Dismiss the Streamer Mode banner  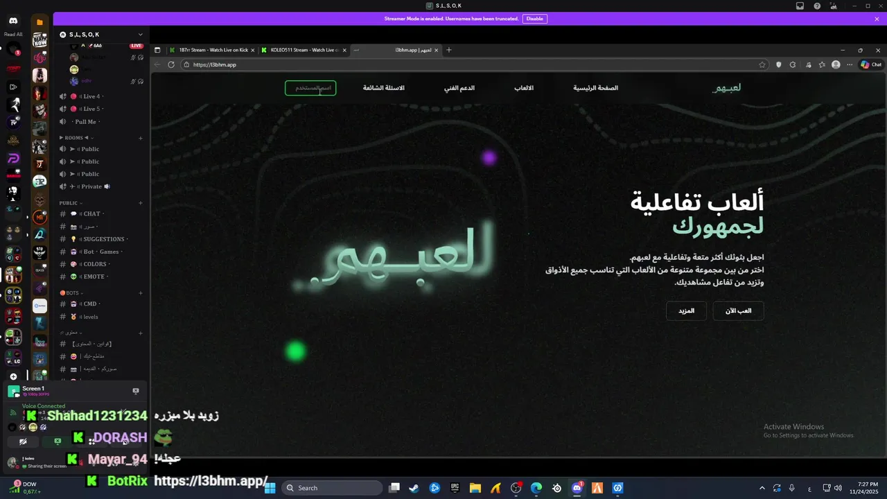[x=877, y=19]
